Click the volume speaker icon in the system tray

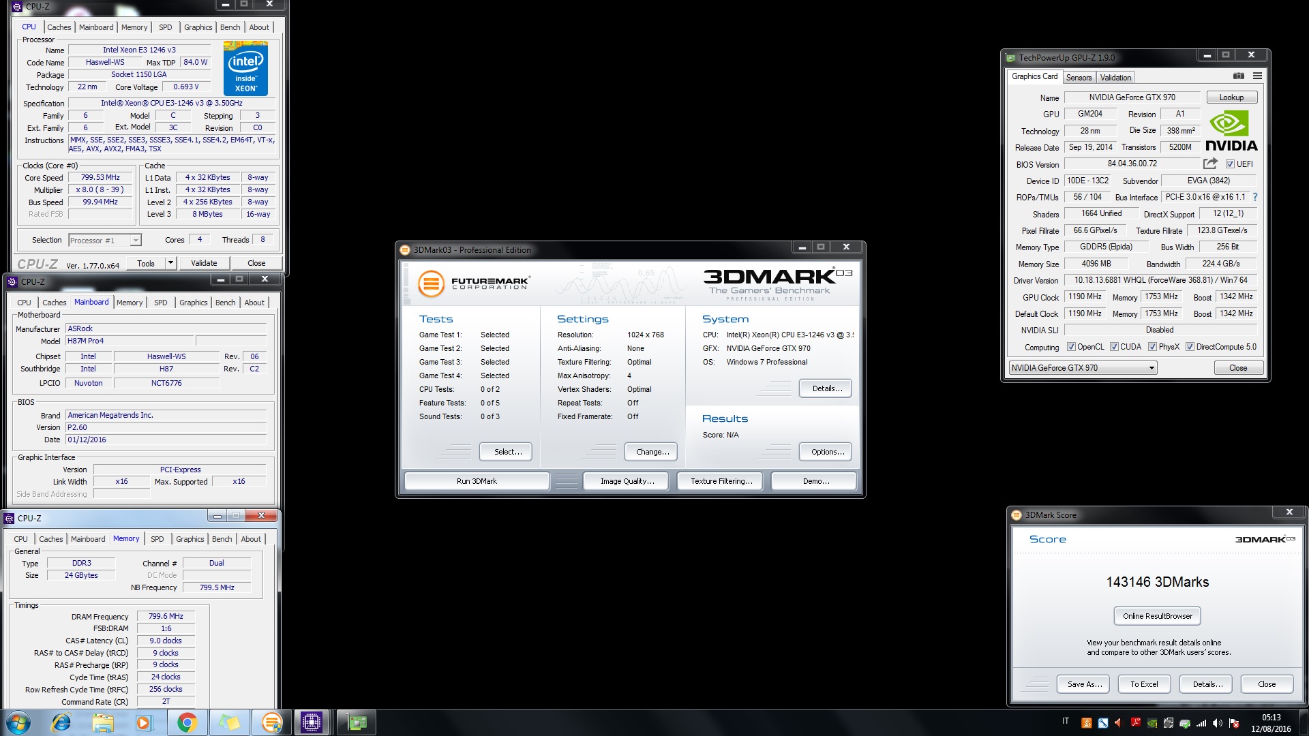1217,723
